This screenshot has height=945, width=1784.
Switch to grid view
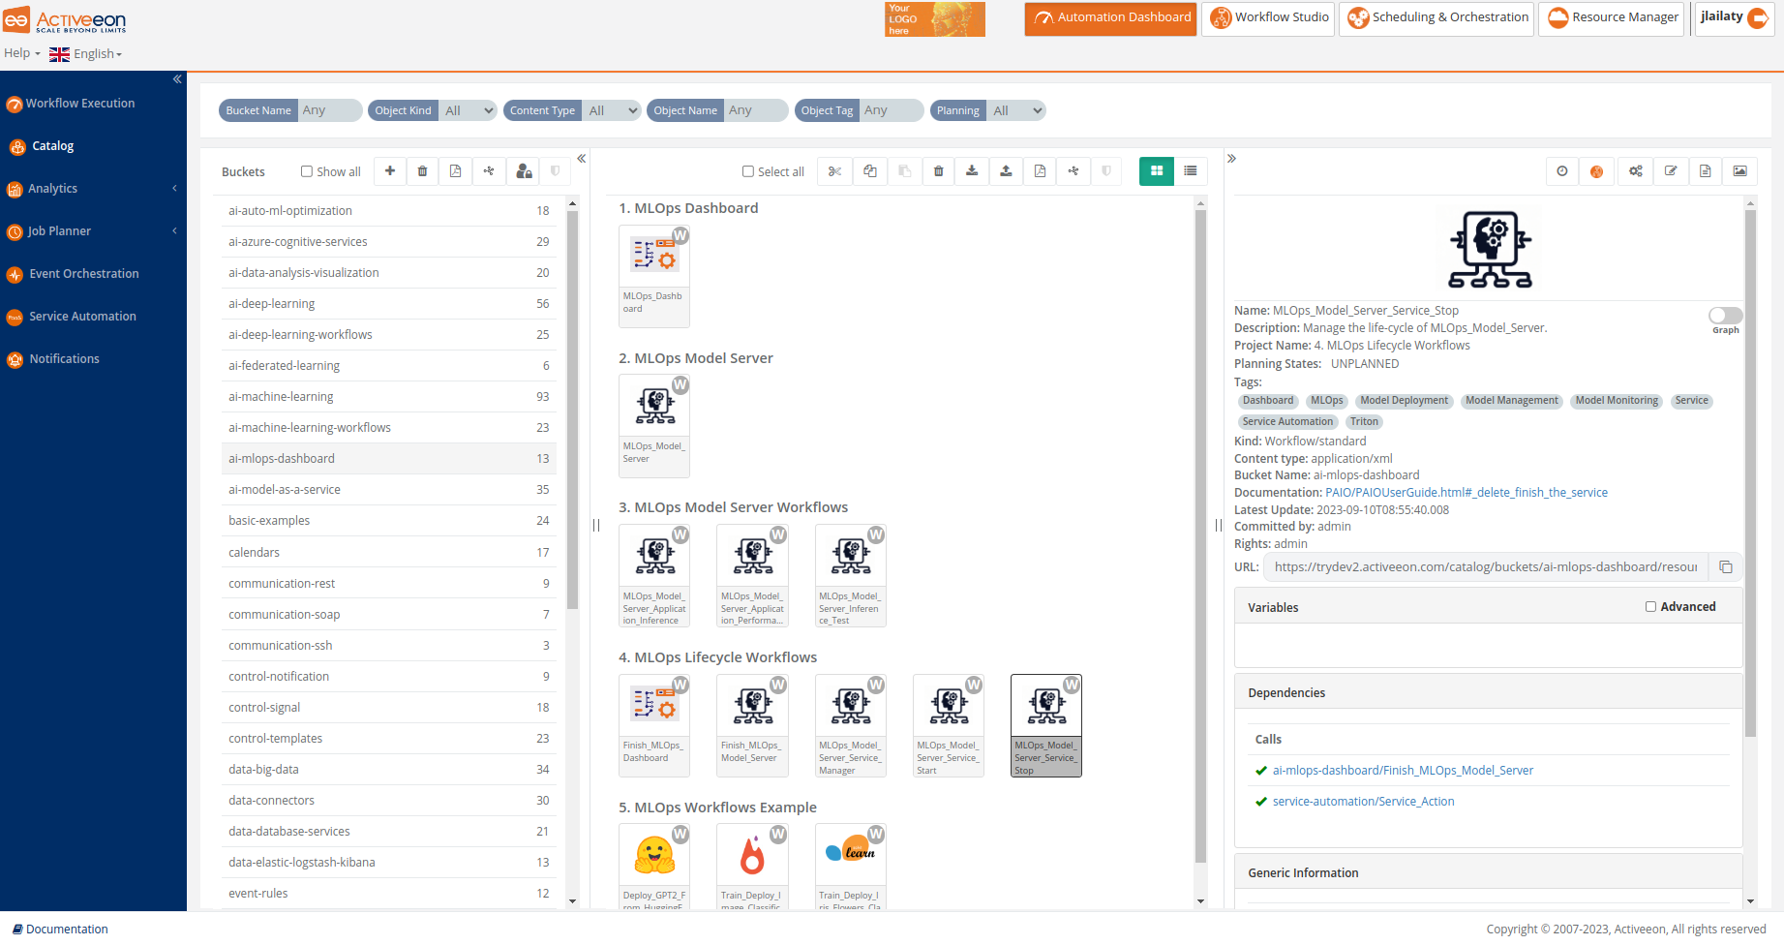(x=1157, y=171)
